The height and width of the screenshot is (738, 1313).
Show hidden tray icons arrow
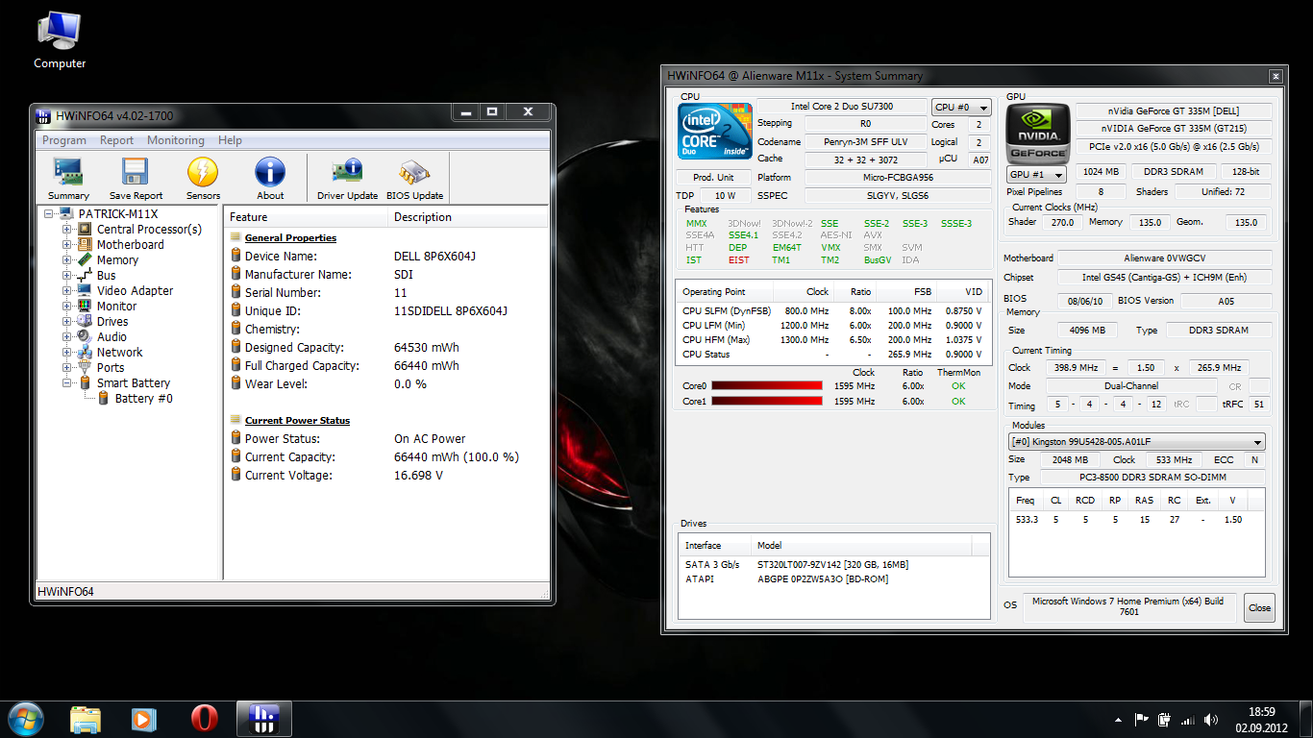point(1118,720)
